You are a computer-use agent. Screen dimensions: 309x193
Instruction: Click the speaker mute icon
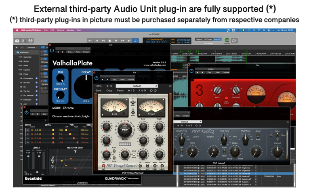[234, 40]
